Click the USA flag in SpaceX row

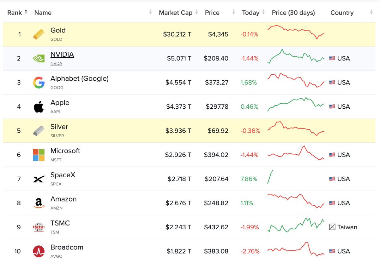point(332,179)
